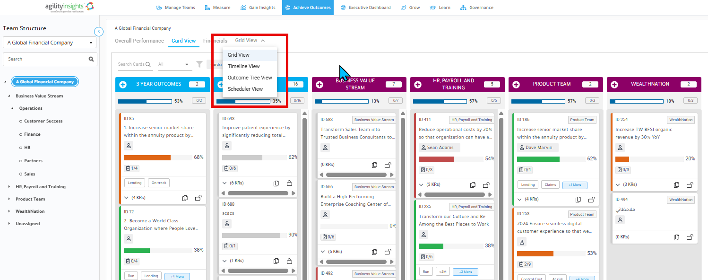This screenshot has width=708, height=280.
Task: Add a card to Business Value Stream column
Action: pos(319,84)
